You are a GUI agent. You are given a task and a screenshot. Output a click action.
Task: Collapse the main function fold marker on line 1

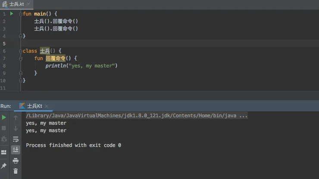[21, 14]
